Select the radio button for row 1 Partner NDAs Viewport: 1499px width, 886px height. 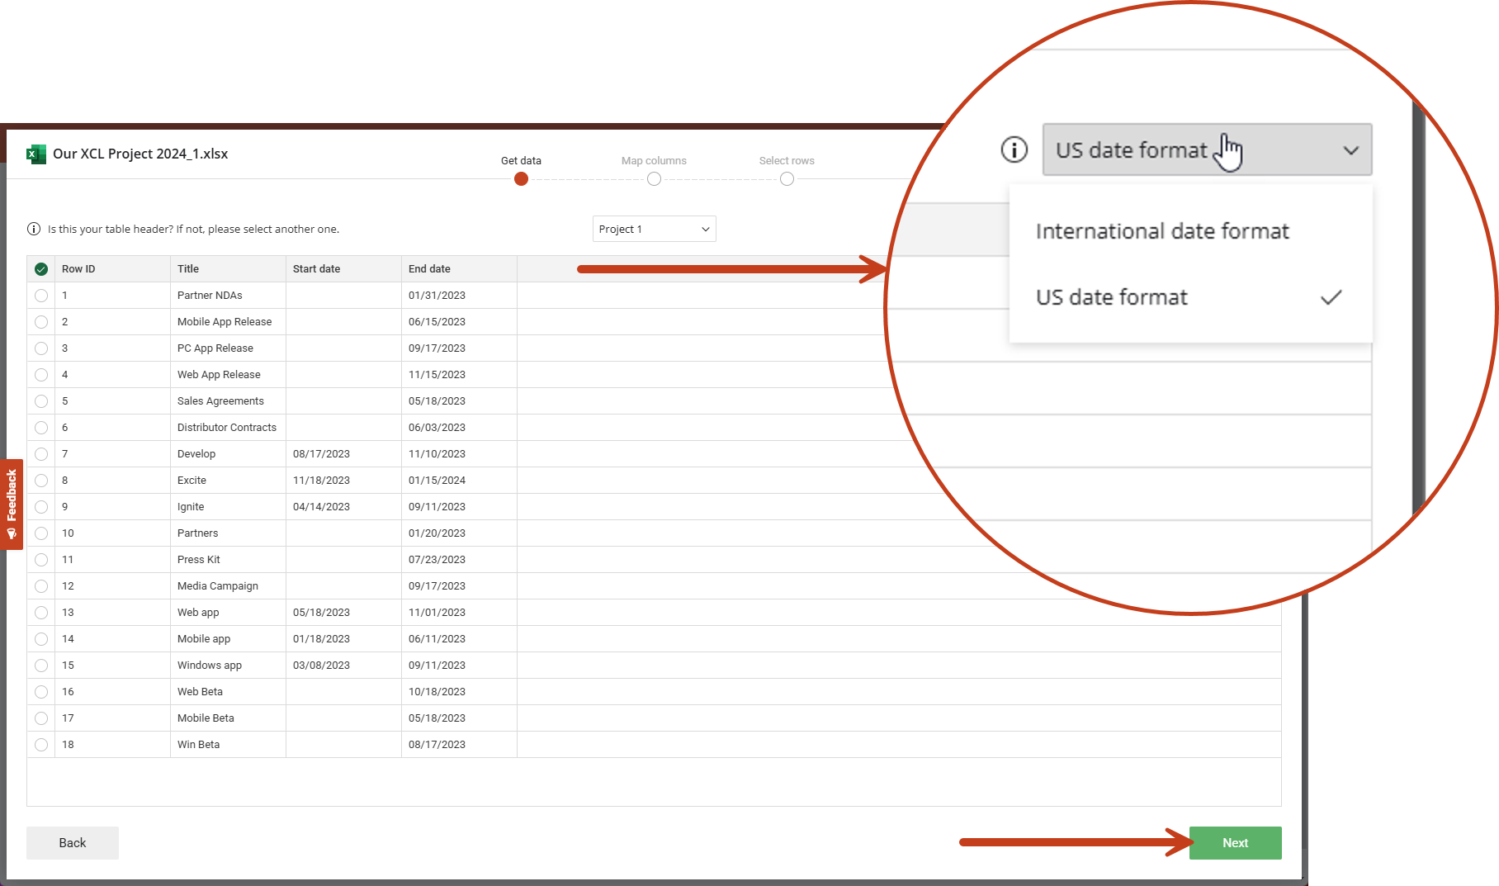click(x=41, y=295)
